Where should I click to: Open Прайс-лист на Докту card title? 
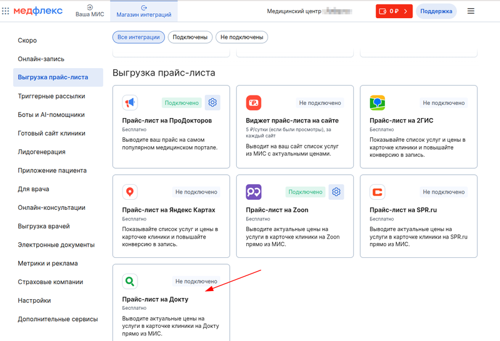(155, 299)
